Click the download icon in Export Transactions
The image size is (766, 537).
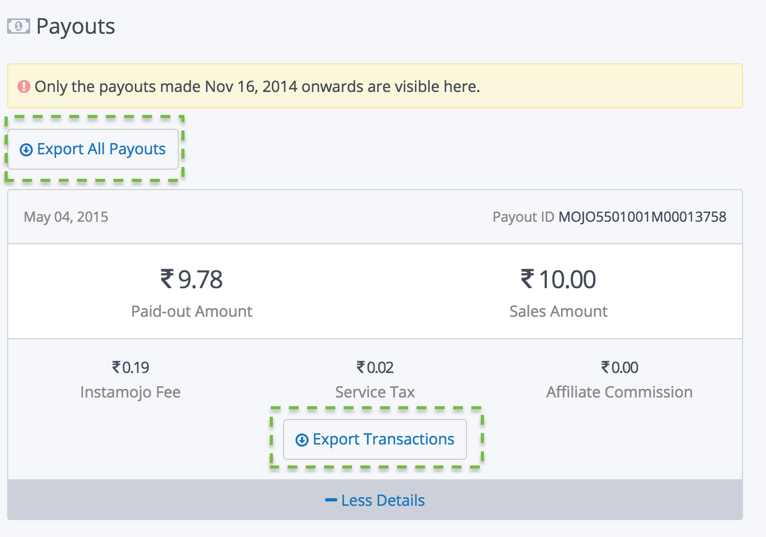[x=302, y=440]
